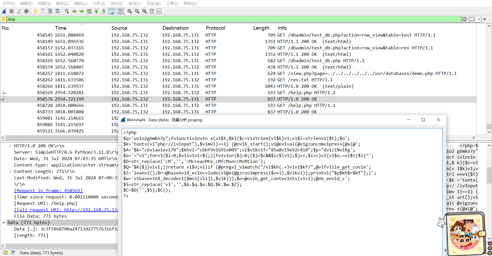Open a capture file
This screenshot has width=492, height=256.
(35, 11)
